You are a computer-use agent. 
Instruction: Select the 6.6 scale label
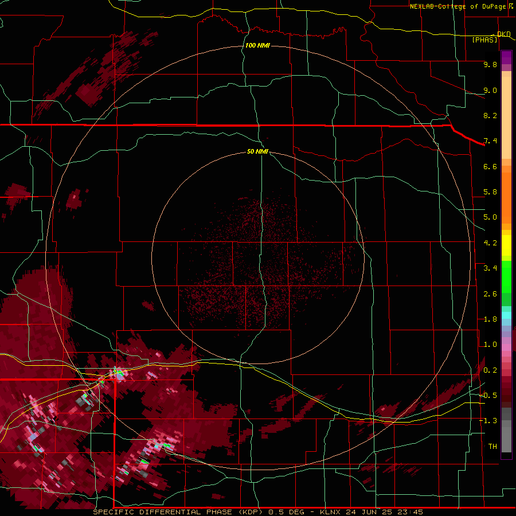coord(490,166)
